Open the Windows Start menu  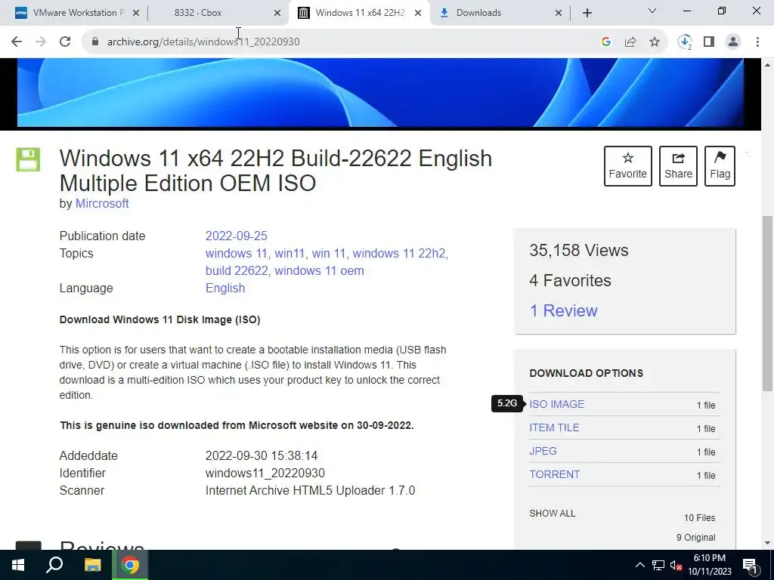coord(18,565)
